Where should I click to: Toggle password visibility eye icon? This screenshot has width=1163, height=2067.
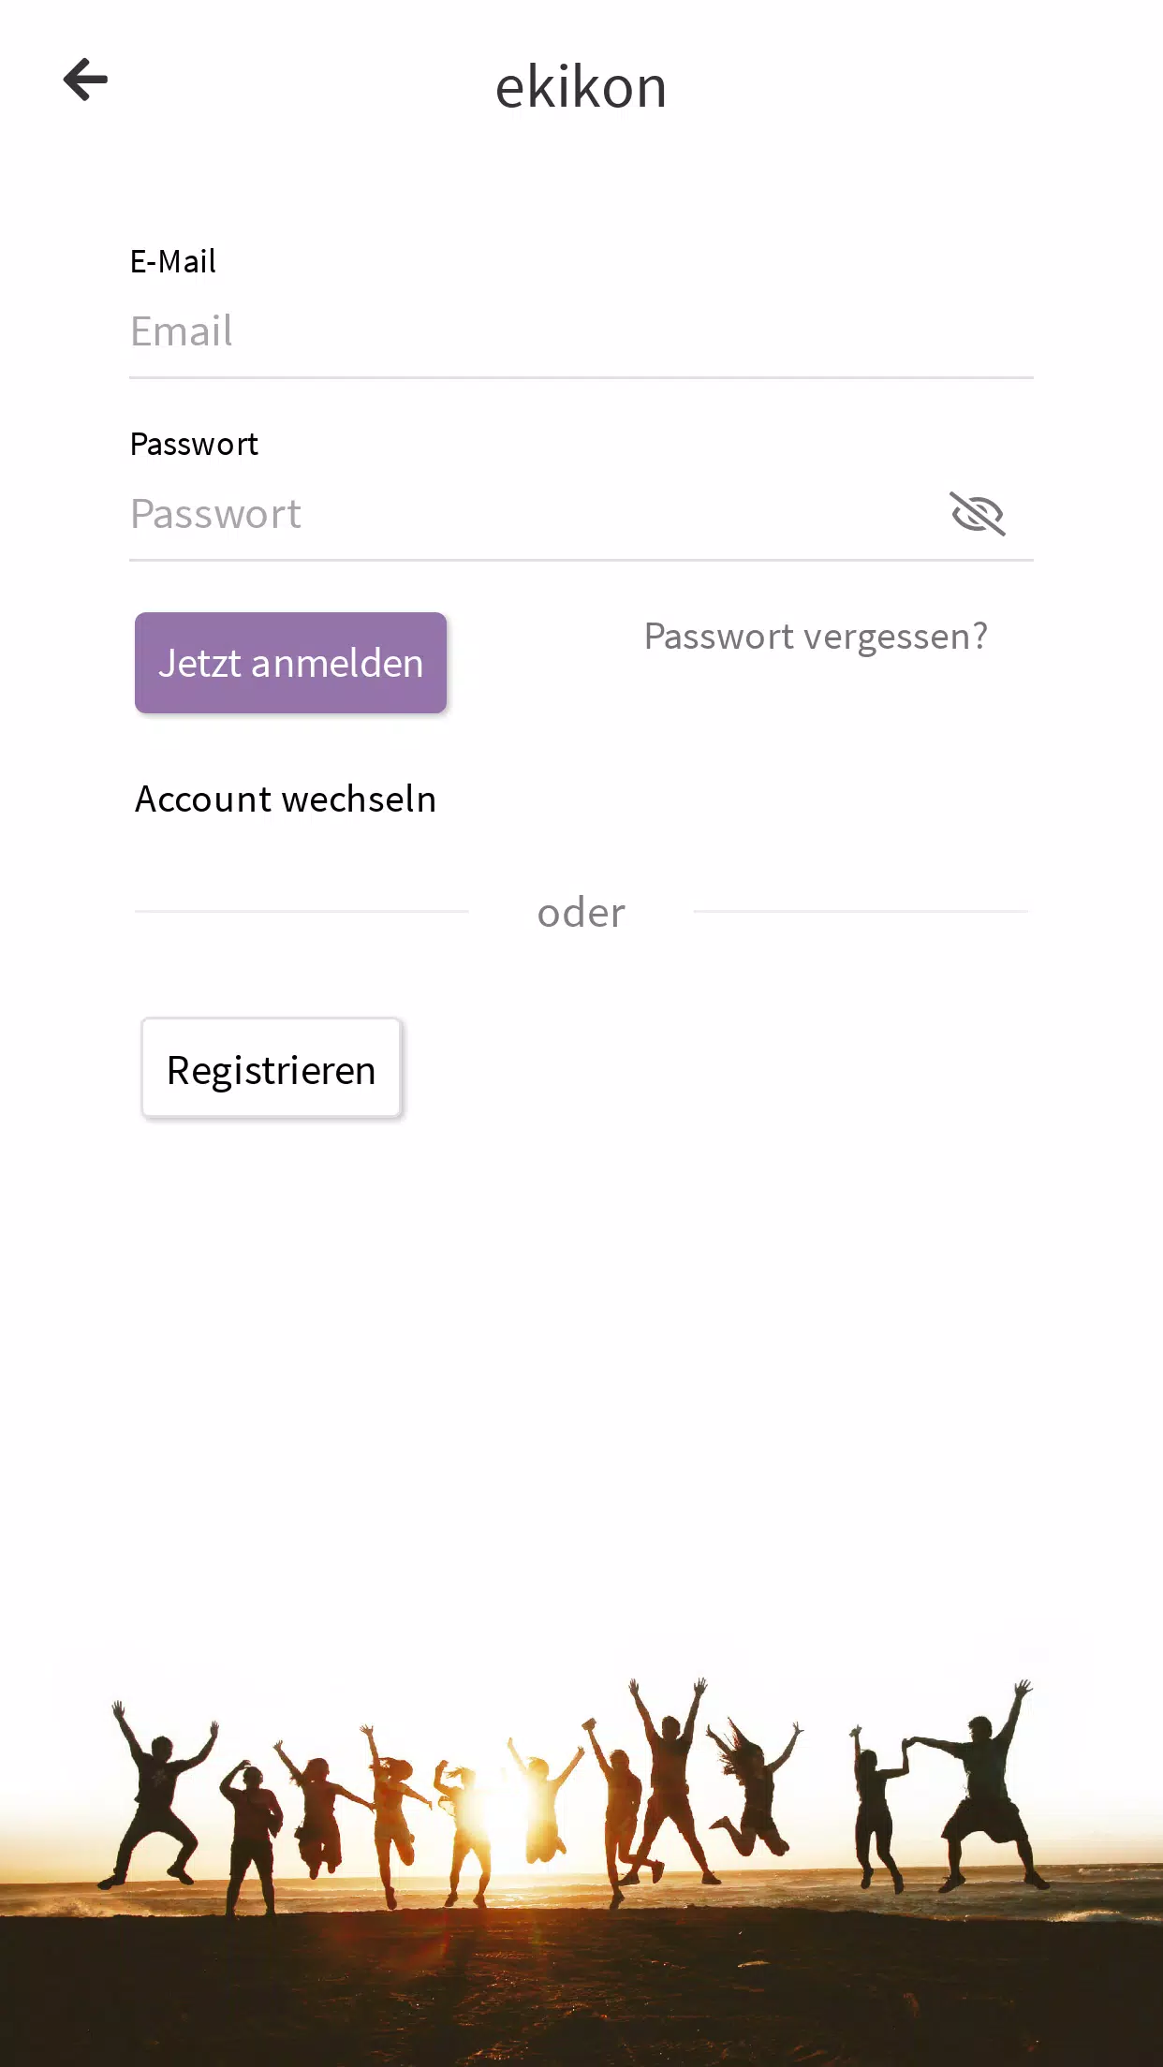[978, 513]
